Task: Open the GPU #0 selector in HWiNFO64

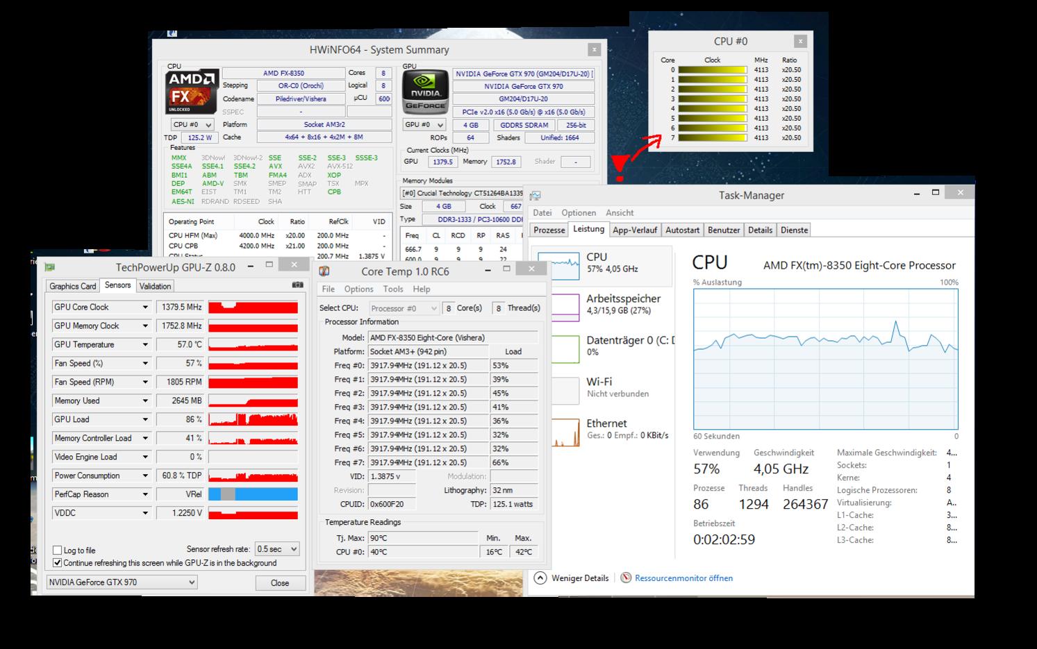Action: (x=424, y=125)
